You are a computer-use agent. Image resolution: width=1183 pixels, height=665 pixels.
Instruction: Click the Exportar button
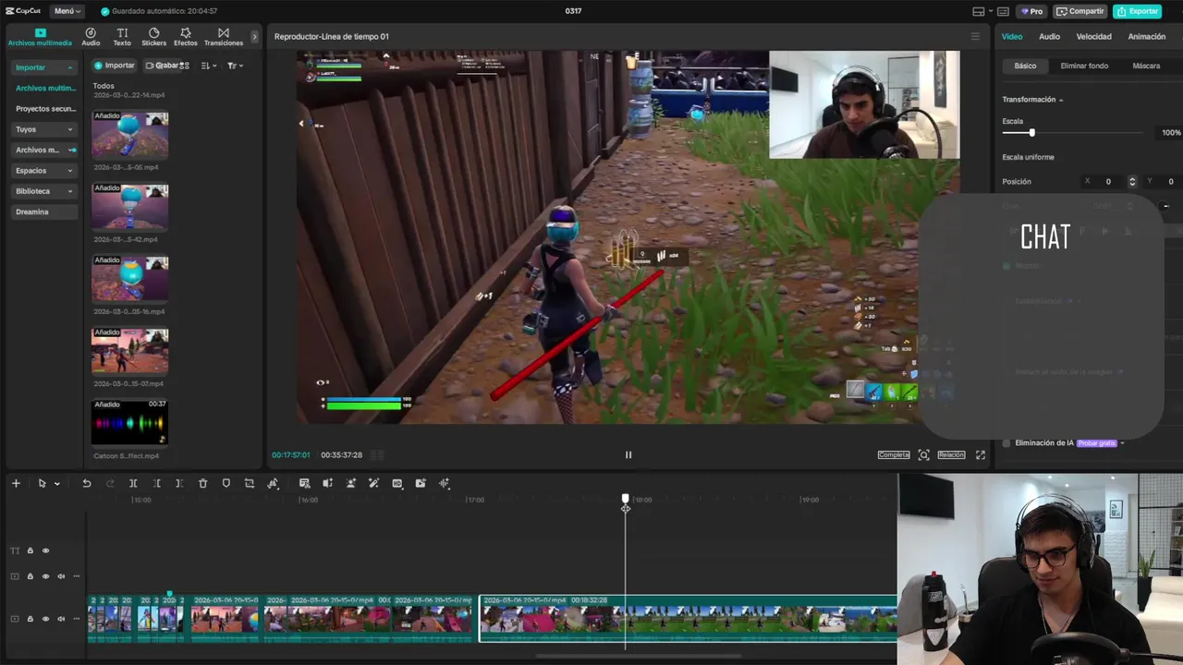pos(1137,11)
